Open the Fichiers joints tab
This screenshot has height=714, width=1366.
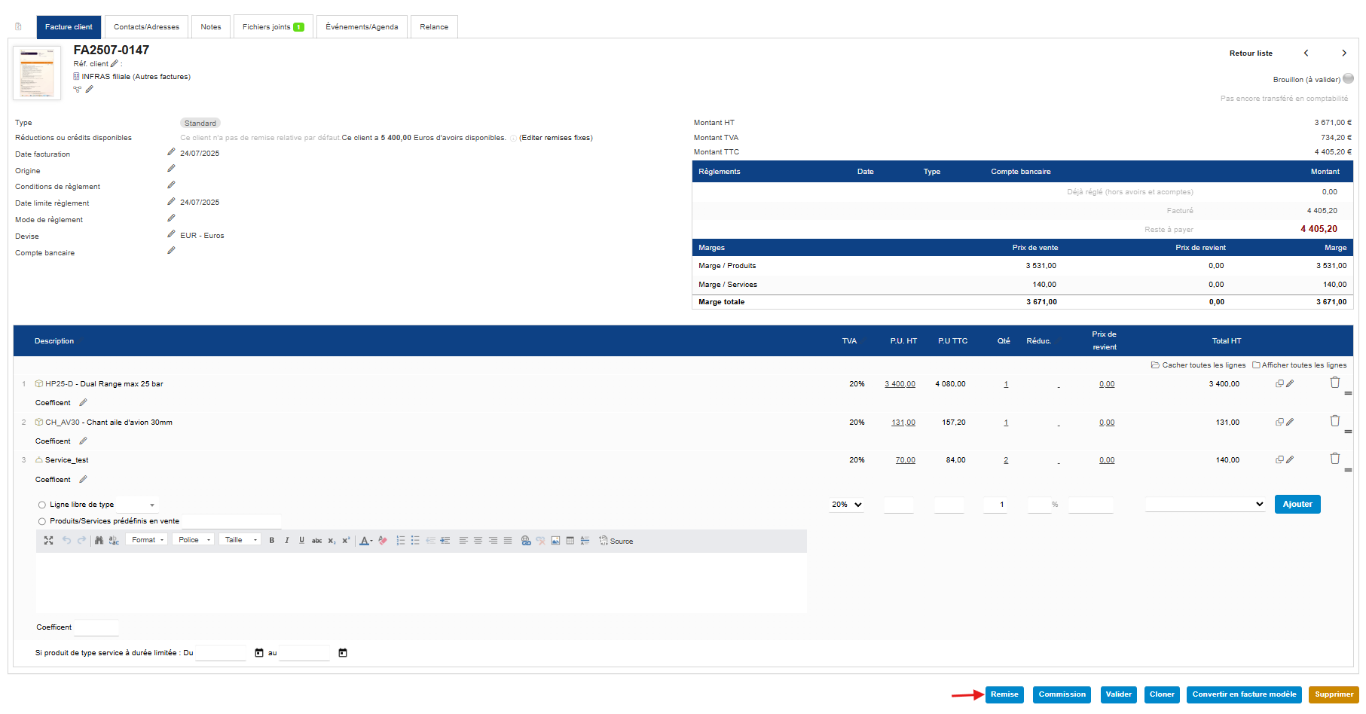point(272,27)
